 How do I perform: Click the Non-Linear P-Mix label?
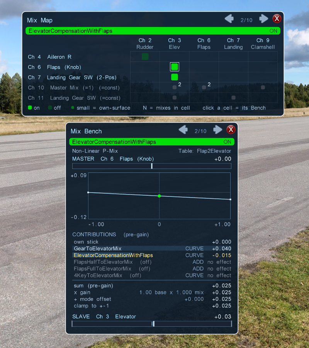tap(95, 151)
